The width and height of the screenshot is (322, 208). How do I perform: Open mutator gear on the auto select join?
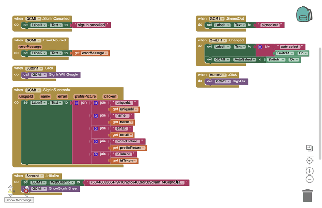pos(260,47)
